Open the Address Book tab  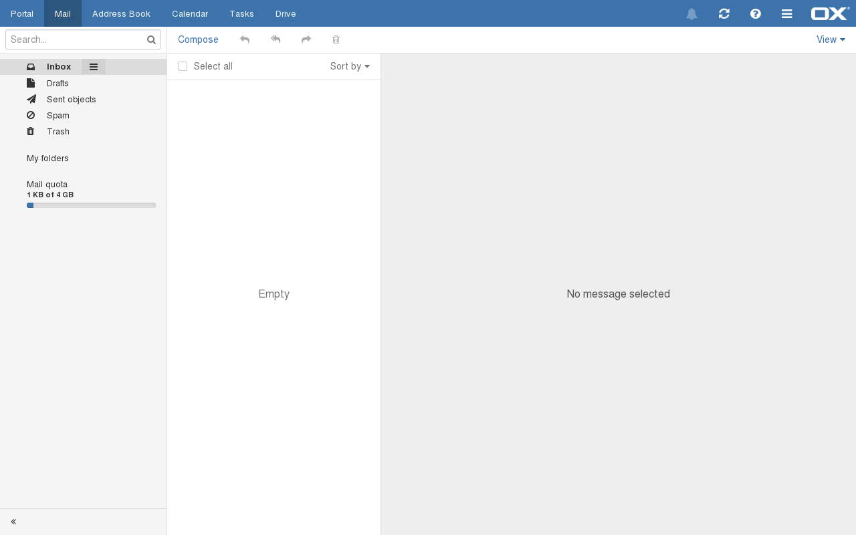[121, 13]
